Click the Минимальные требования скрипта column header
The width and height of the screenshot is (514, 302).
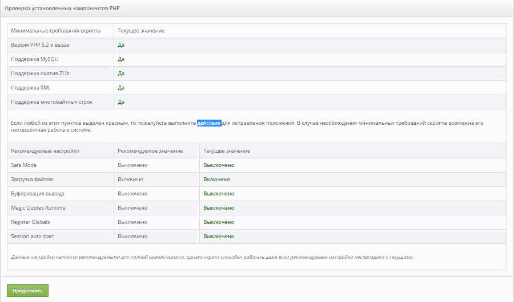tap(55, 30)
